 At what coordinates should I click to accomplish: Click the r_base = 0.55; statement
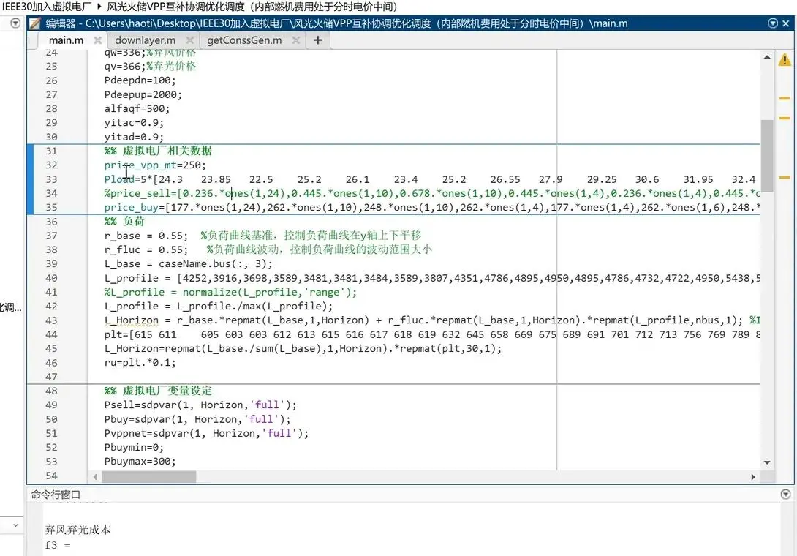(146, 236)
